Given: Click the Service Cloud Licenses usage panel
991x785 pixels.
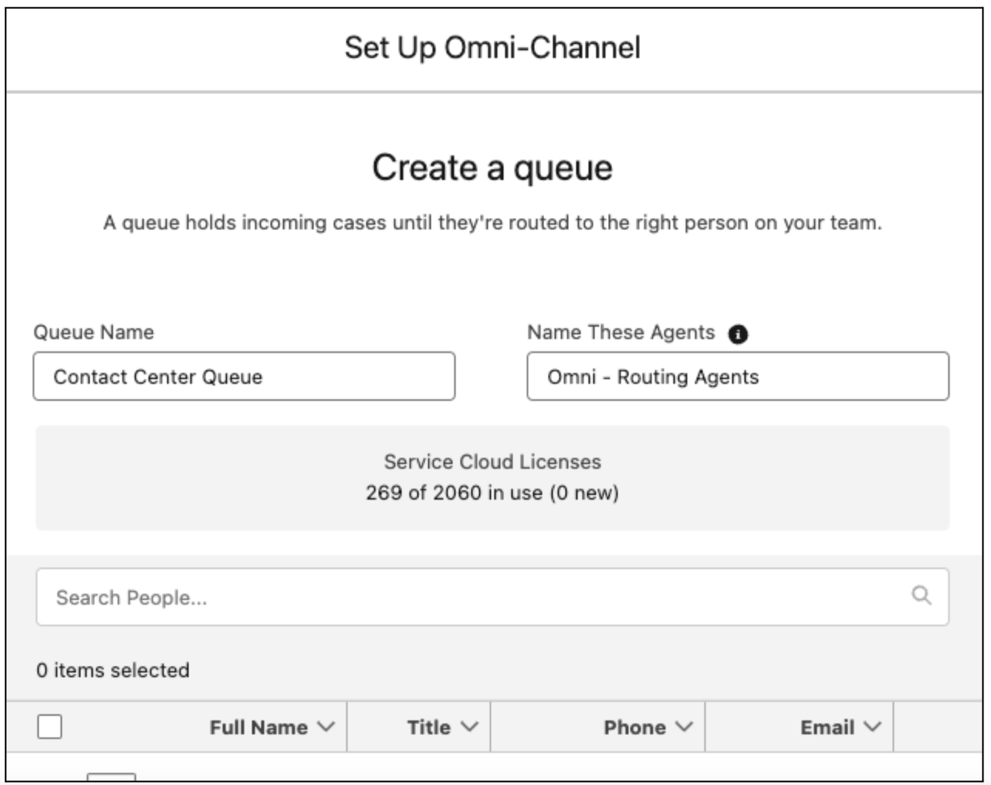Looking at the screenshot, I should pyautogui.click(x=492, y=477).
